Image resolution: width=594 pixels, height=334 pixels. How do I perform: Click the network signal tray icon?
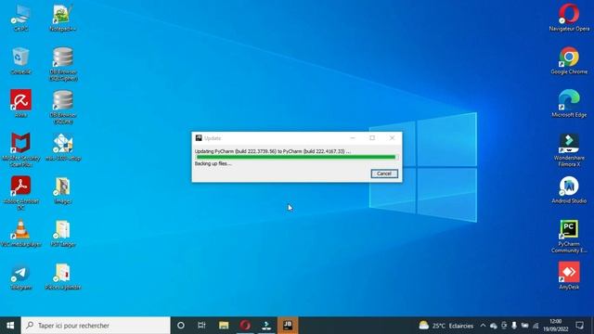coord(536,326)
